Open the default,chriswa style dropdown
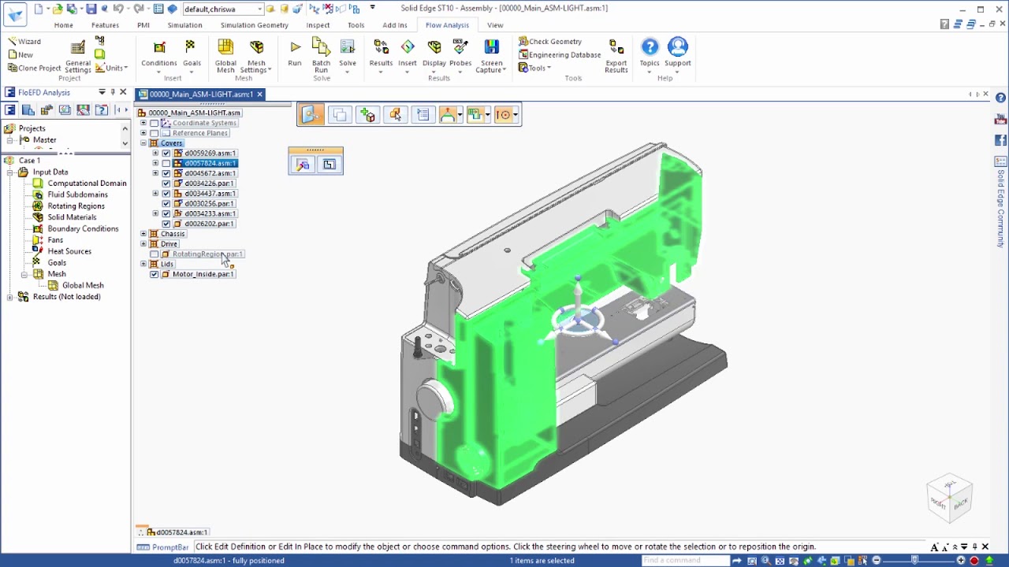 (259, 9)
